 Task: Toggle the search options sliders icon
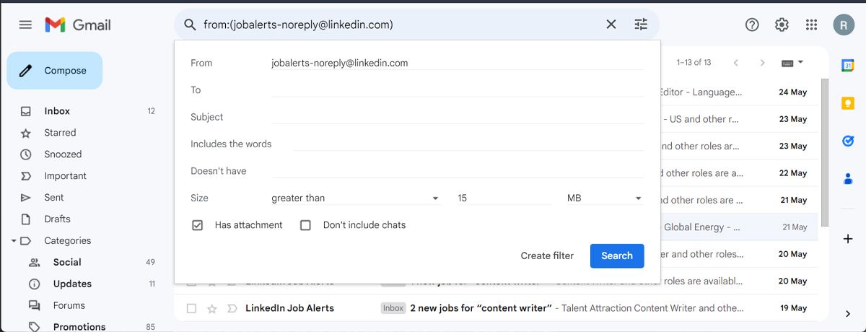point(641,25)
